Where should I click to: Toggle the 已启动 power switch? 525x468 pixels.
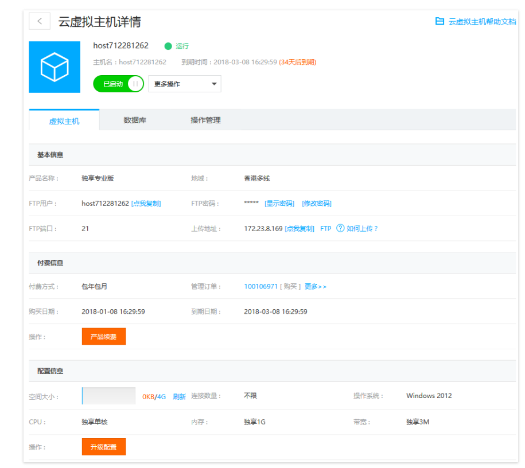click(119, 84)
